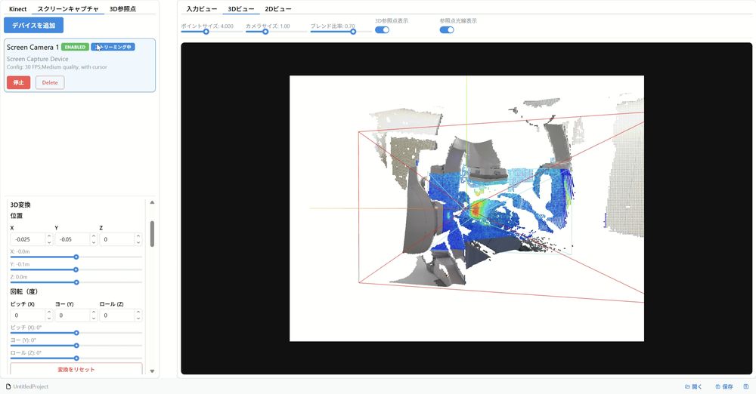756x394 pixels.
Task: Switch to the Kinect tab
Action: coord(18,8)
